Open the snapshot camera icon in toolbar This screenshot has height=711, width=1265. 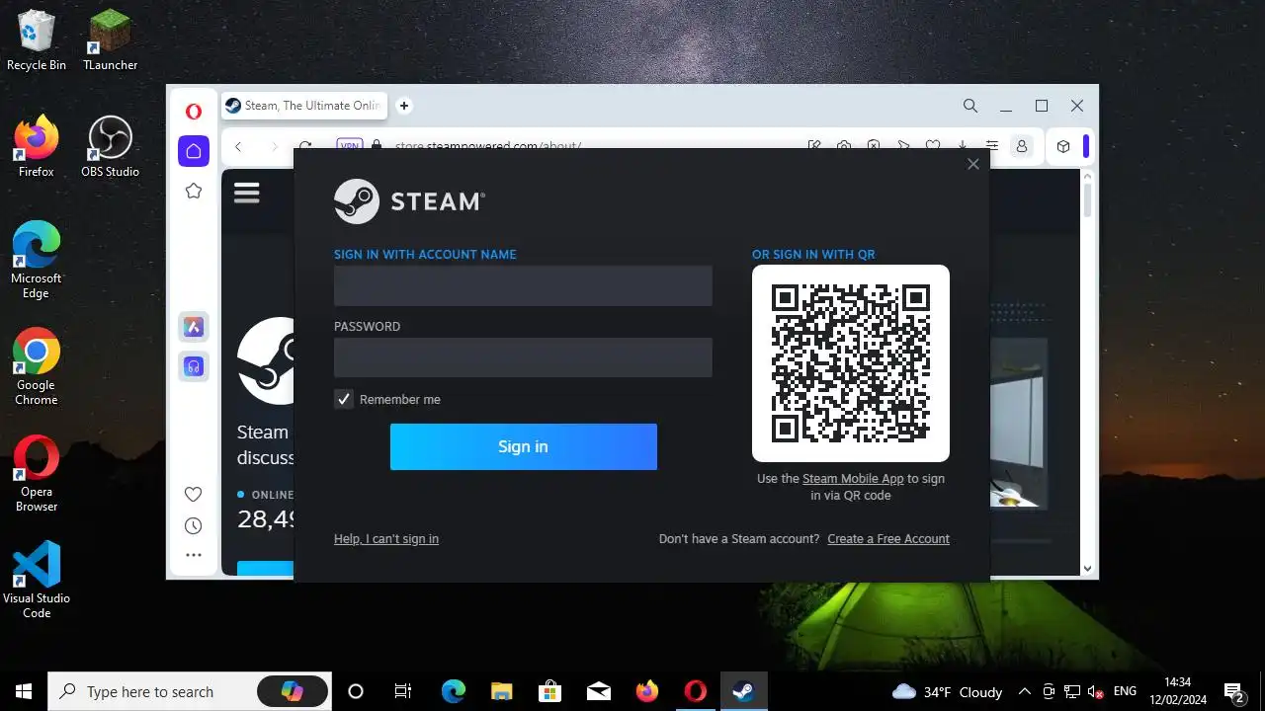point(844,146)
